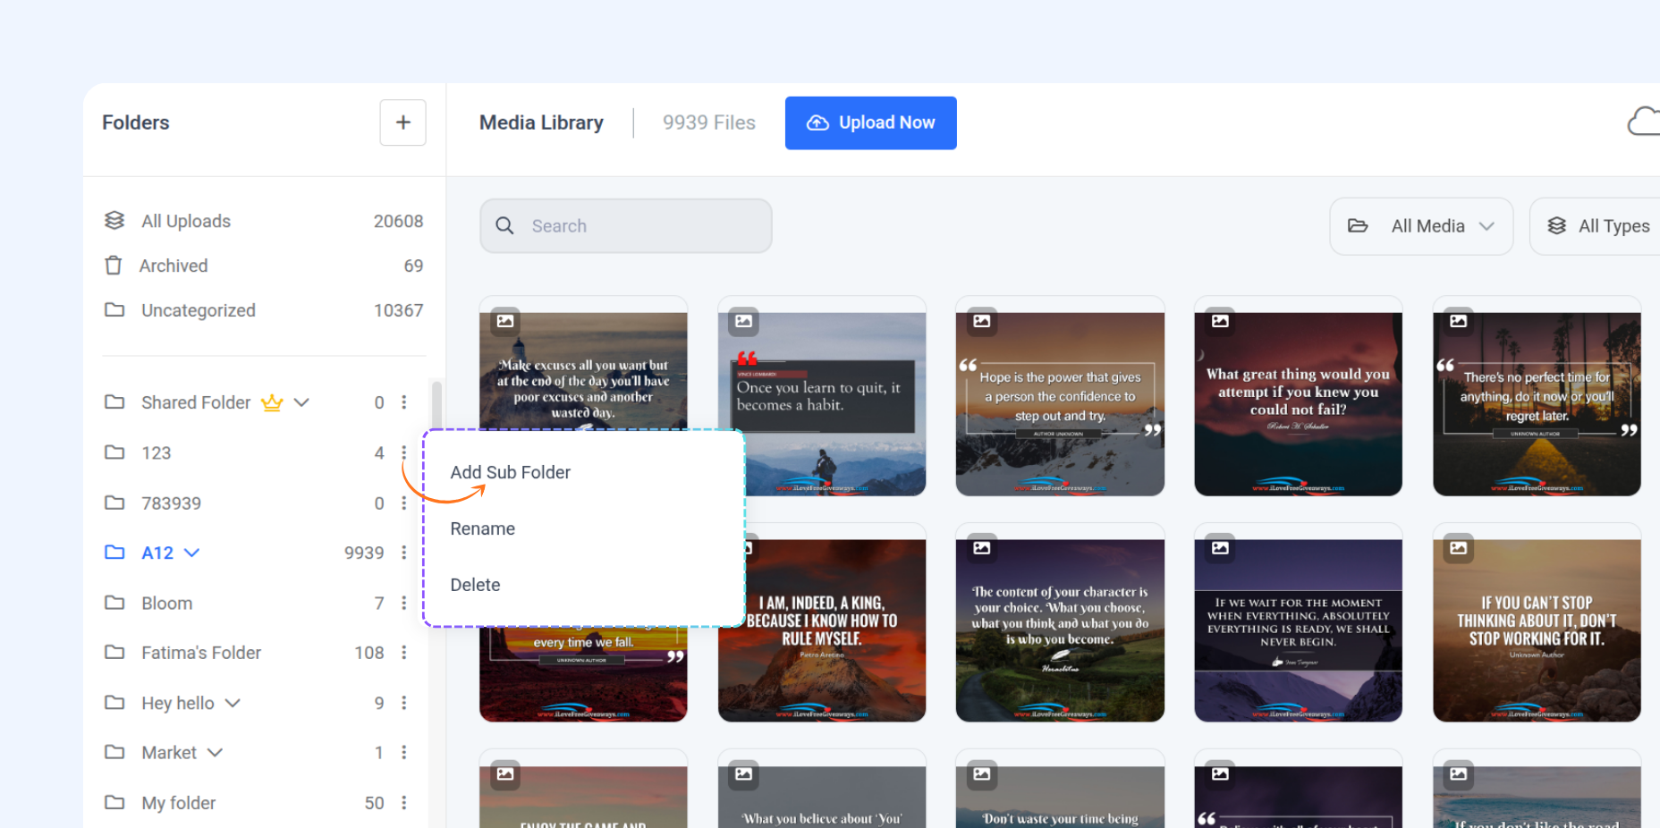Open three-dot menu for Hey hello folder
Viewport: 1660px width, 828px height.
click(x=404, y=703)
